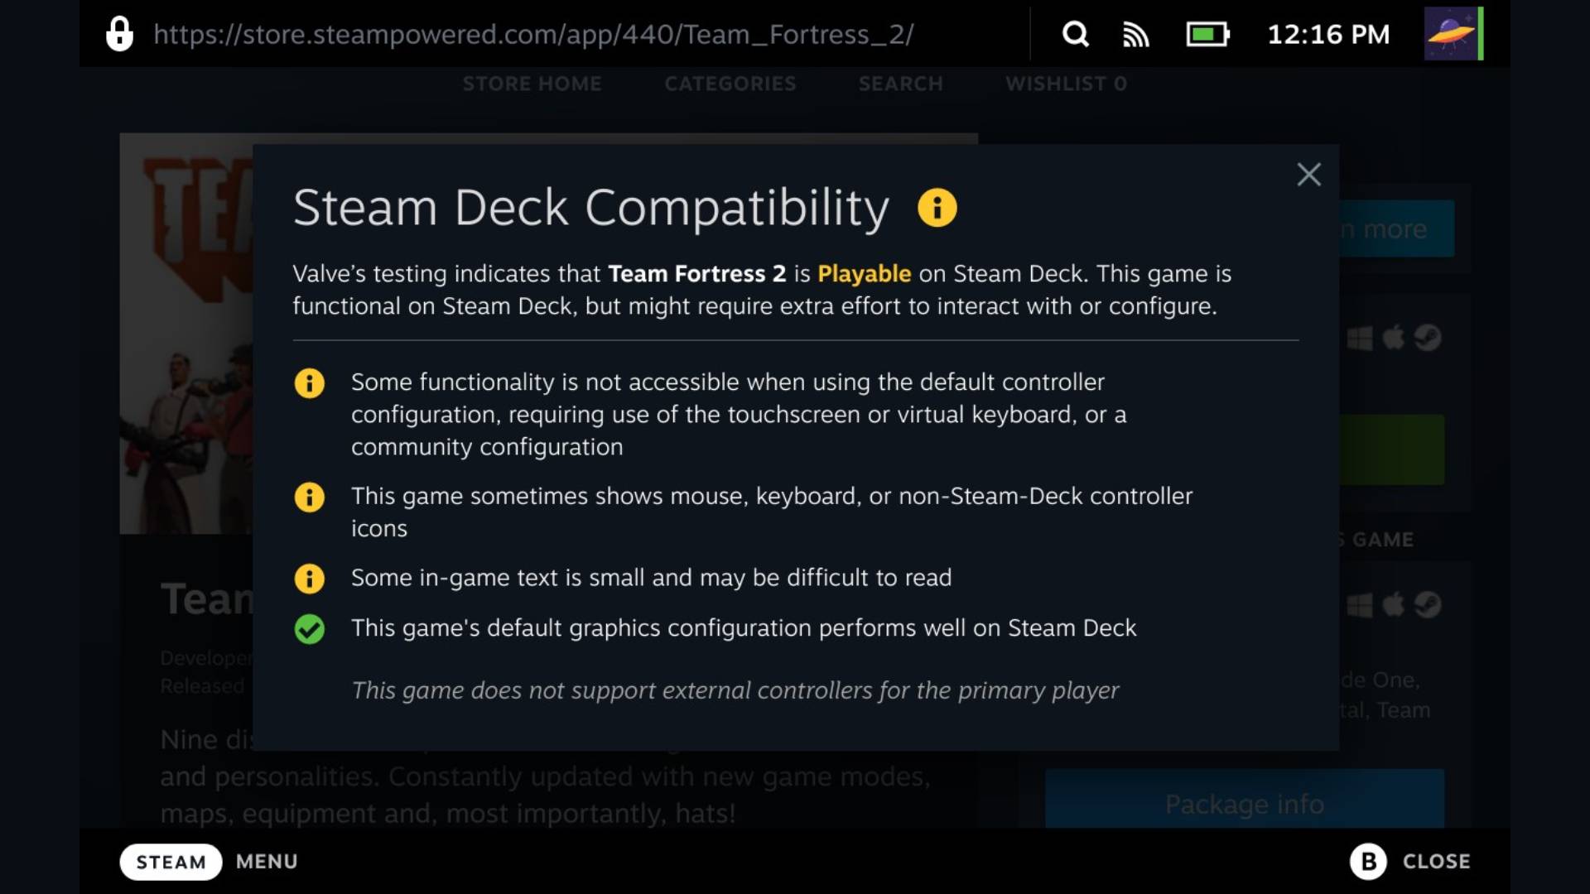Click the info icon beside Steam Deck Compatibility heading
The height and width of the screenshot is (894, 1590).
(937, 208)
